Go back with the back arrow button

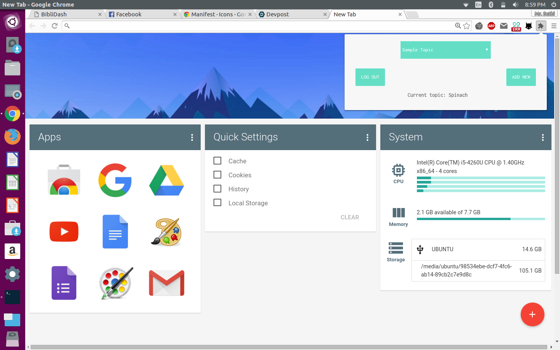coord(32,26)
